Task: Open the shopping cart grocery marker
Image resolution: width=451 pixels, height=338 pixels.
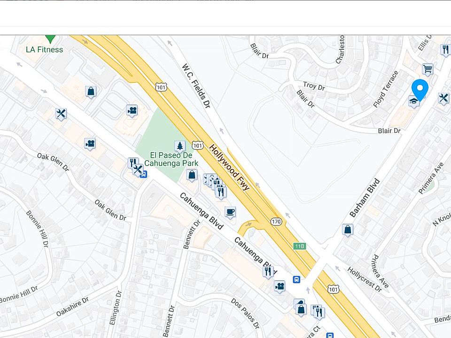Action: [x=428, y=69]
